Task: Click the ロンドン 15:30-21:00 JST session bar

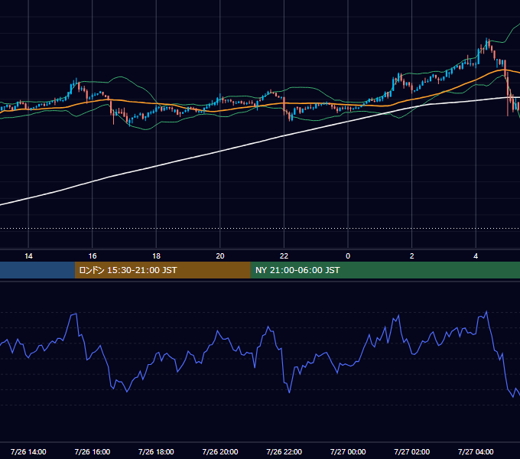Action: tap(162, 270)
